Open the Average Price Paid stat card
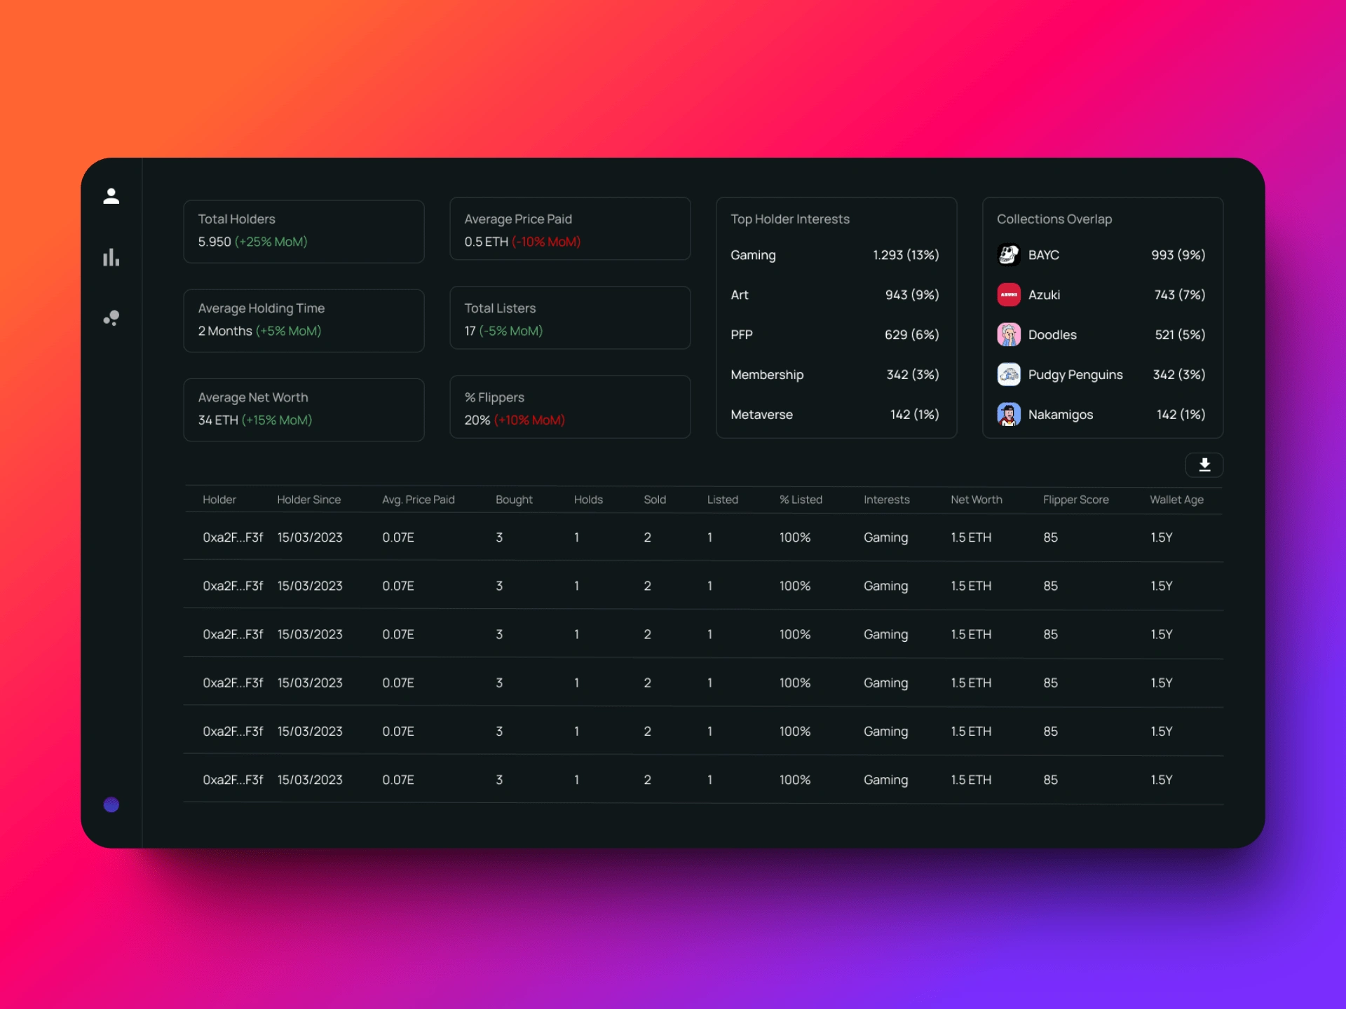The height and width of the screenshot is (1009, 1346). 570,228
